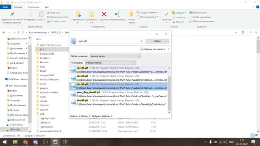Select Загрузки under quick access
The image size is (260, 146).
15,43
